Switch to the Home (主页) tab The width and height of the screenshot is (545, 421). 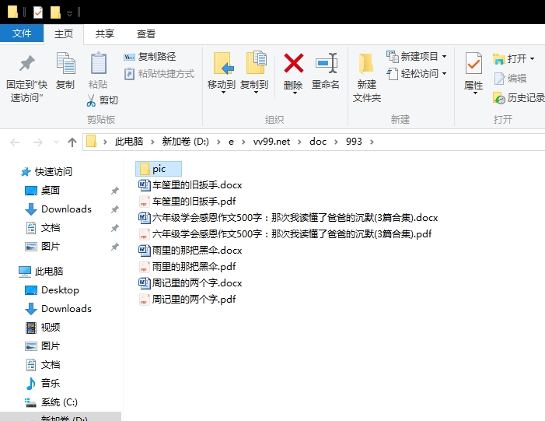coord(64,34)
